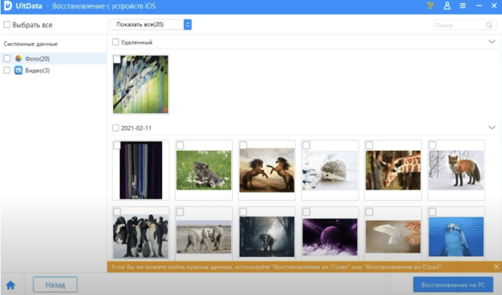Viewport: 502px width, 295px height.
Task: Click the search magnifier icon
Action: [x=489, y=25]
